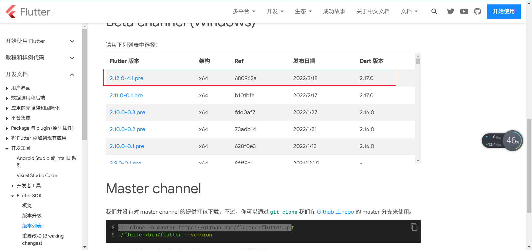Open 重要改动 (Breaking changes) sidebar page

[43, 239]
